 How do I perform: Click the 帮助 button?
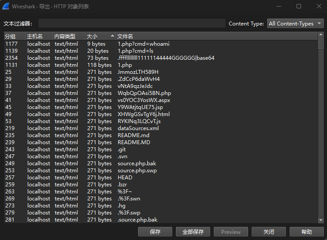[x=307, y=232]
